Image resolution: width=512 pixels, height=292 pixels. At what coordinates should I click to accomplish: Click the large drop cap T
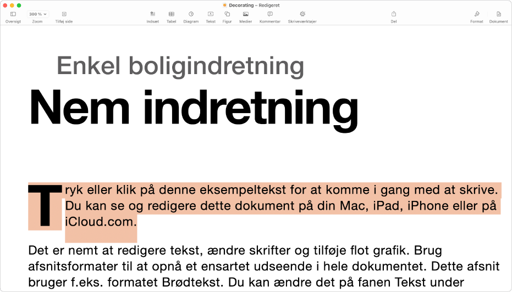coord(45,206)
